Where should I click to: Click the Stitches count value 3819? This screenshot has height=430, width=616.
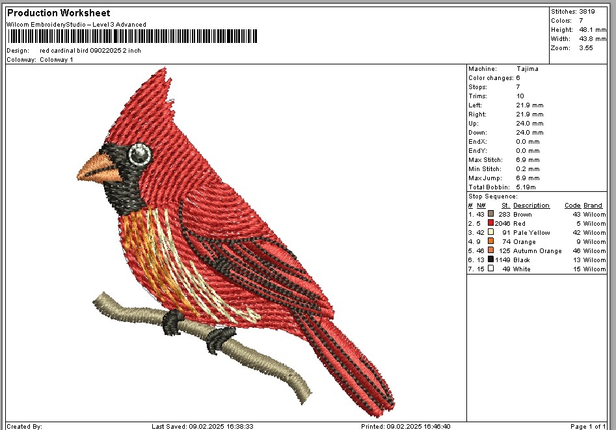587,12
